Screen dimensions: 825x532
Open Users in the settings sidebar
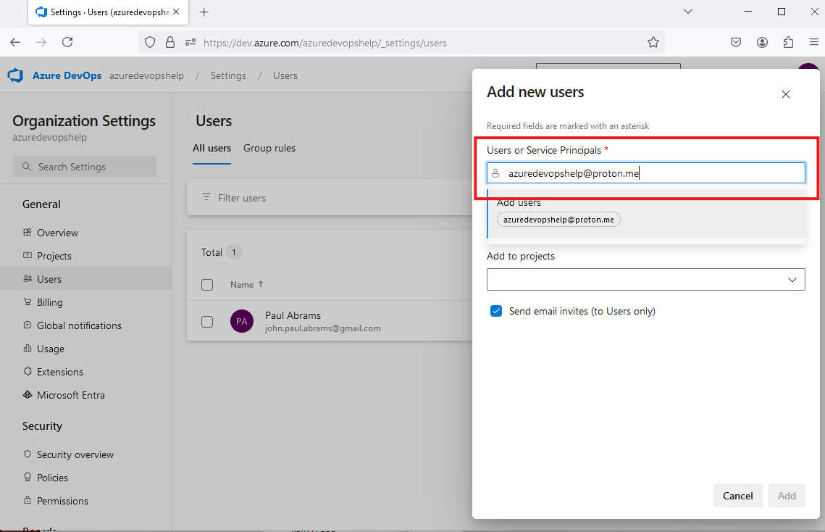coord(85,278)
